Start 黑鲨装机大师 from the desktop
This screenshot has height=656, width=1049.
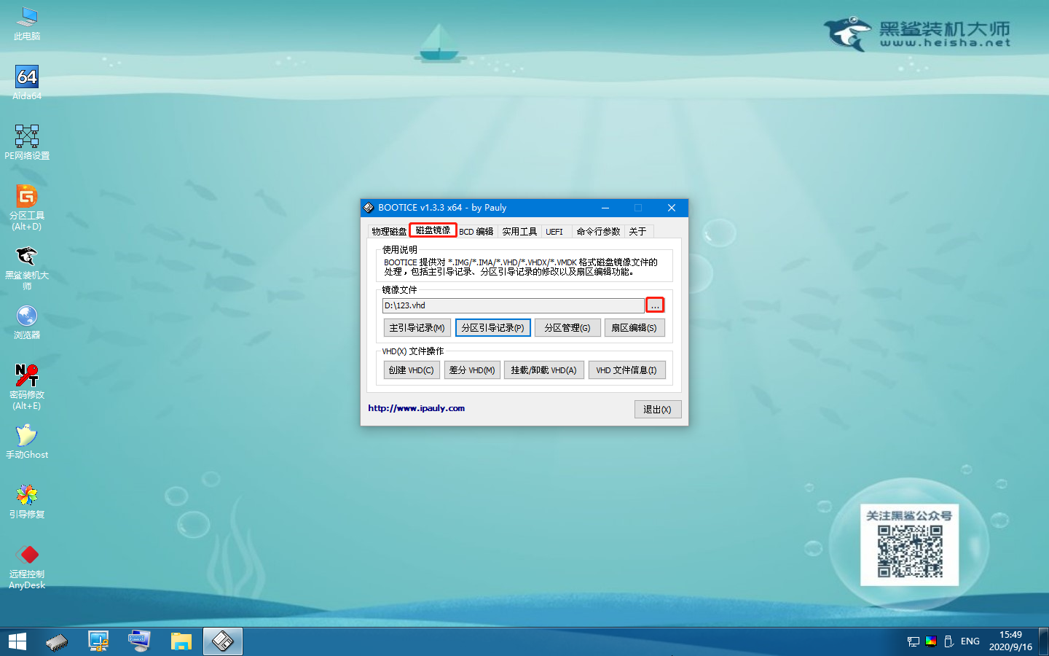click(26, 259)
